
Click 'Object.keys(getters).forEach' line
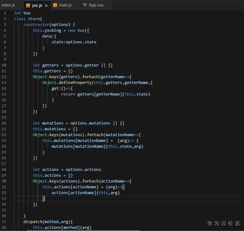coord(82,77)
